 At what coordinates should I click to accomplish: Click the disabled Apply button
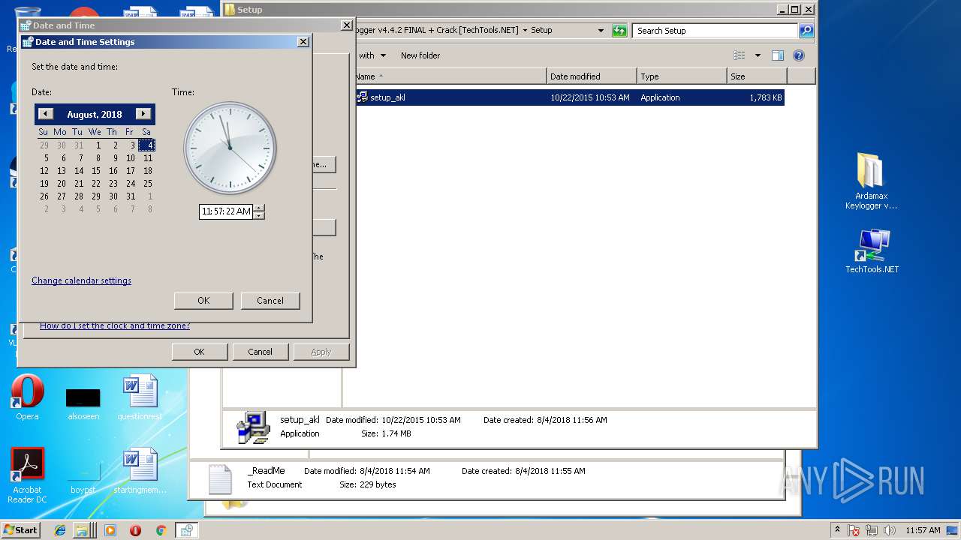pos(321,352)
